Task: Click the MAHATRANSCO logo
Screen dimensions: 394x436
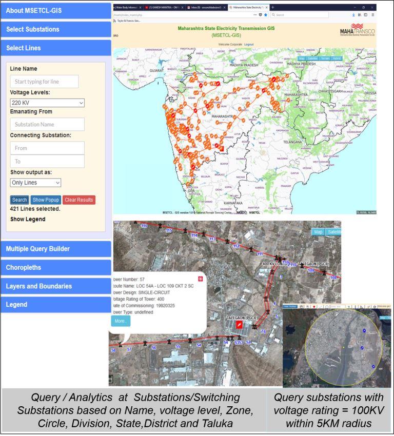Action: (357, 30)
